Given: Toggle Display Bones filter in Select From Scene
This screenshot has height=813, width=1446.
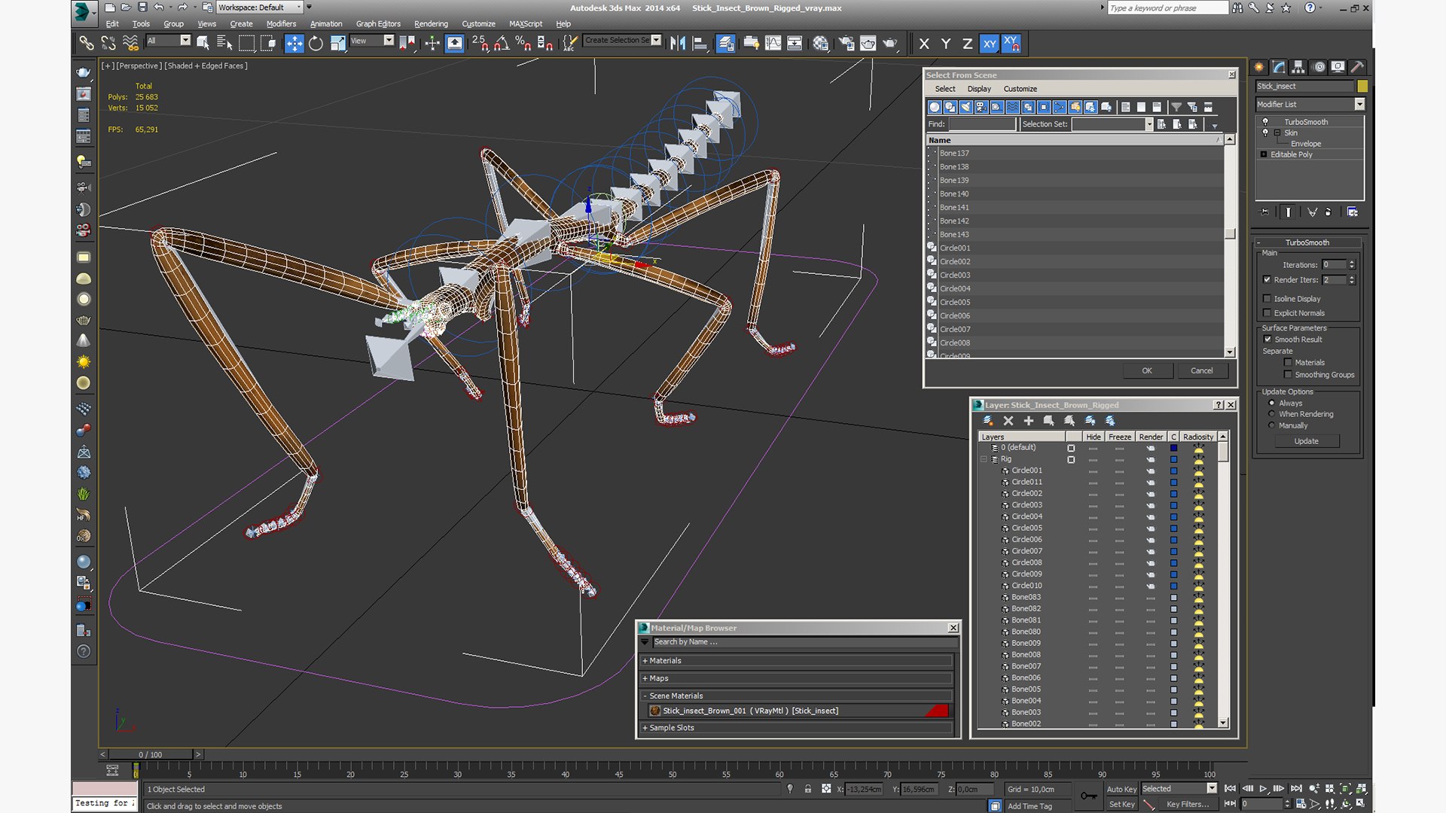Looking at the screenshot, I should (x=1060, y=107).
